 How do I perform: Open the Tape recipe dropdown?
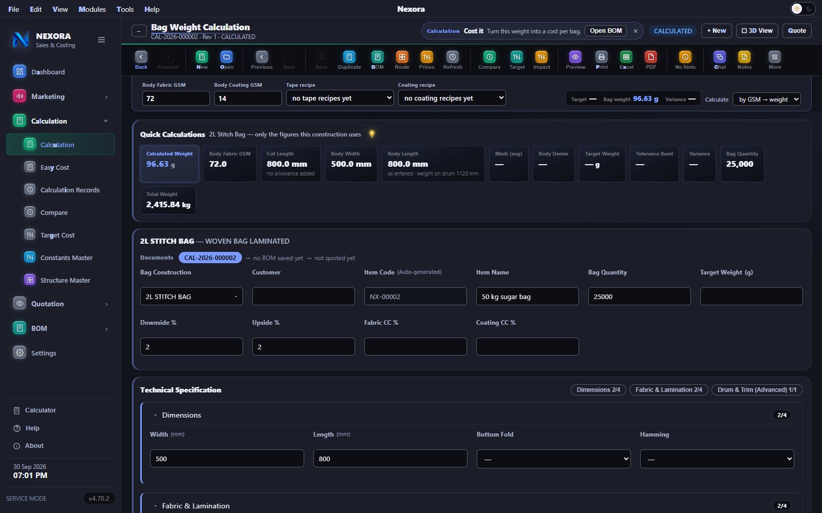pos(340,98)
